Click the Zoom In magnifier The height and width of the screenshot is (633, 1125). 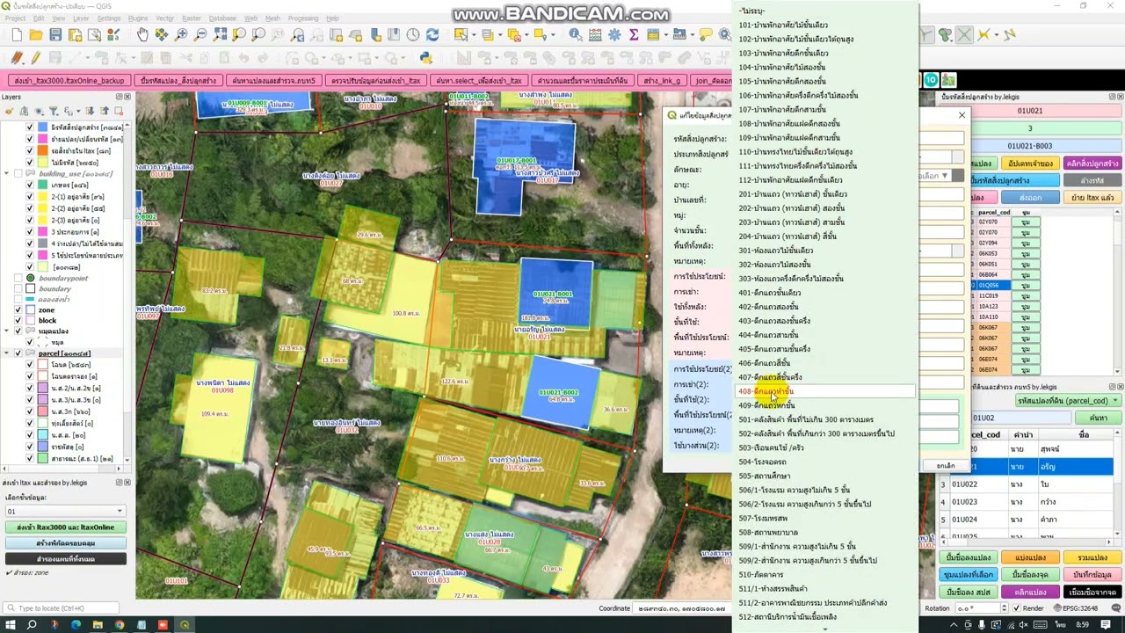coord(181,35)
